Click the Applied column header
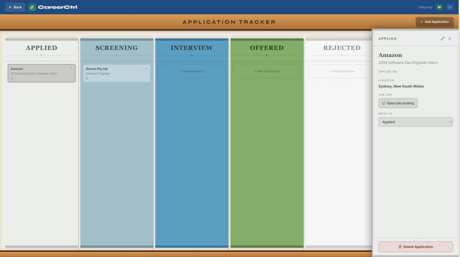460x257 pixels. pyautogui.click(x=41, y=48)
